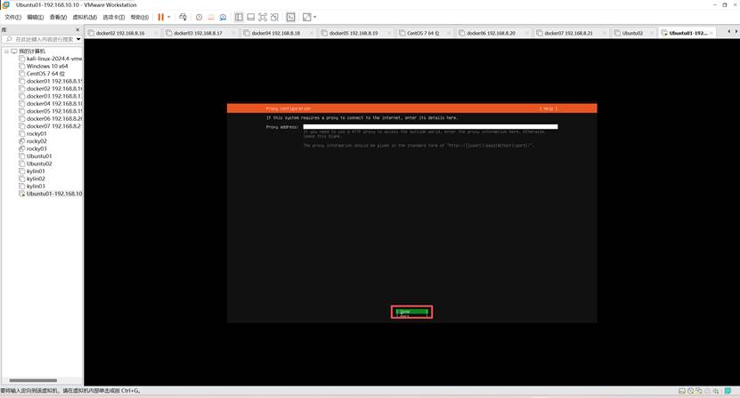Send Ctrl+Alt+Del to the guest

point(183,17)
